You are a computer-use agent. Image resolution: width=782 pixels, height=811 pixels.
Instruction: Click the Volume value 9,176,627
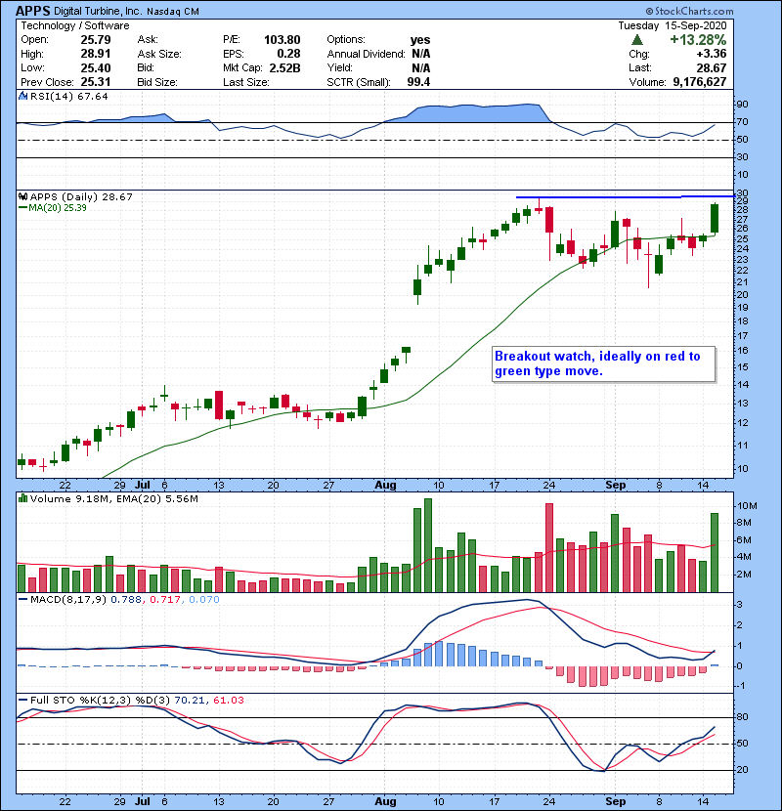tap(700, 82)
